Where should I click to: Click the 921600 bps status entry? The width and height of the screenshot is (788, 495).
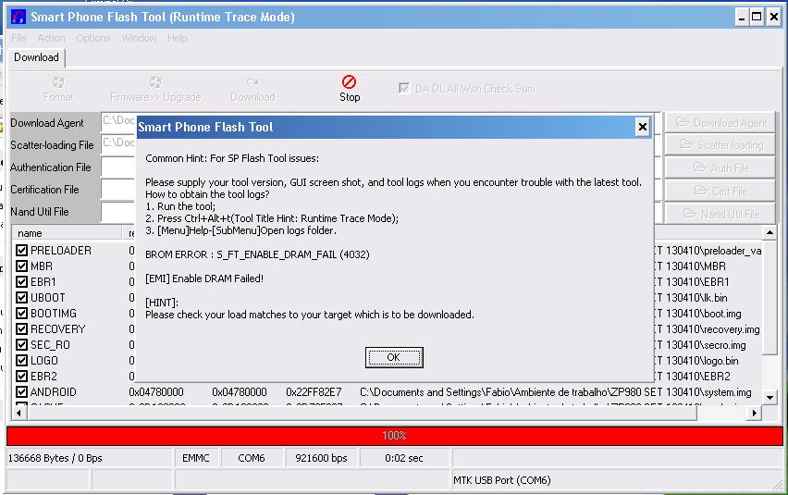click(321, 458)
